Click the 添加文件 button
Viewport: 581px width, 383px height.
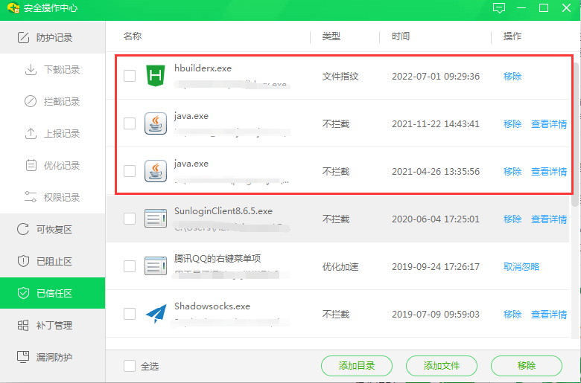[x=441, y=366]
